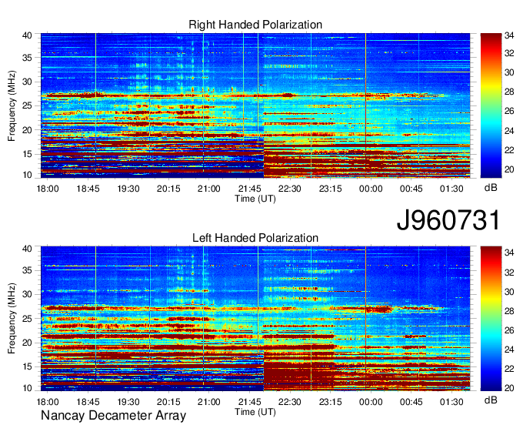The width and height of the screenshot is (523, 425).
Task: Click "Time (UT)" label under the left-handed plot
Action: [255, 412]
